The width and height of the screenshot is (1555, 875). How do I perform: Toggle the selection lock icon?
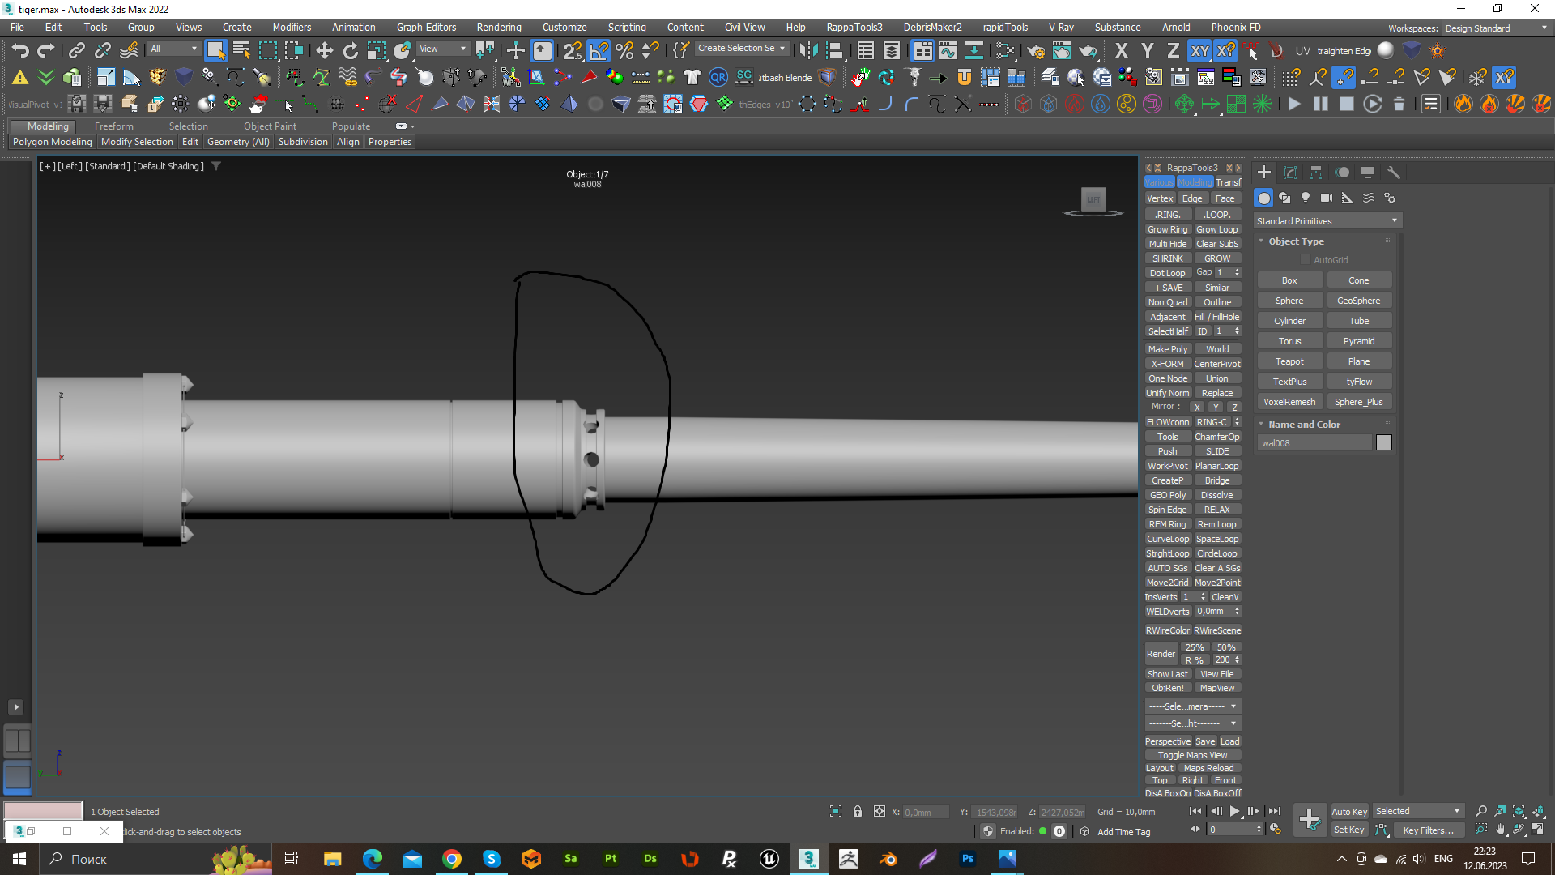pyautogui.click(x=858, y=812)
